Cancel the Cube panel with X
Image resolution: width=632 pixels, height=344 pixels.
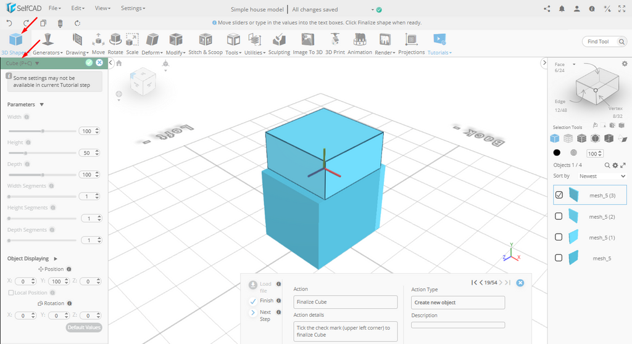99,62
